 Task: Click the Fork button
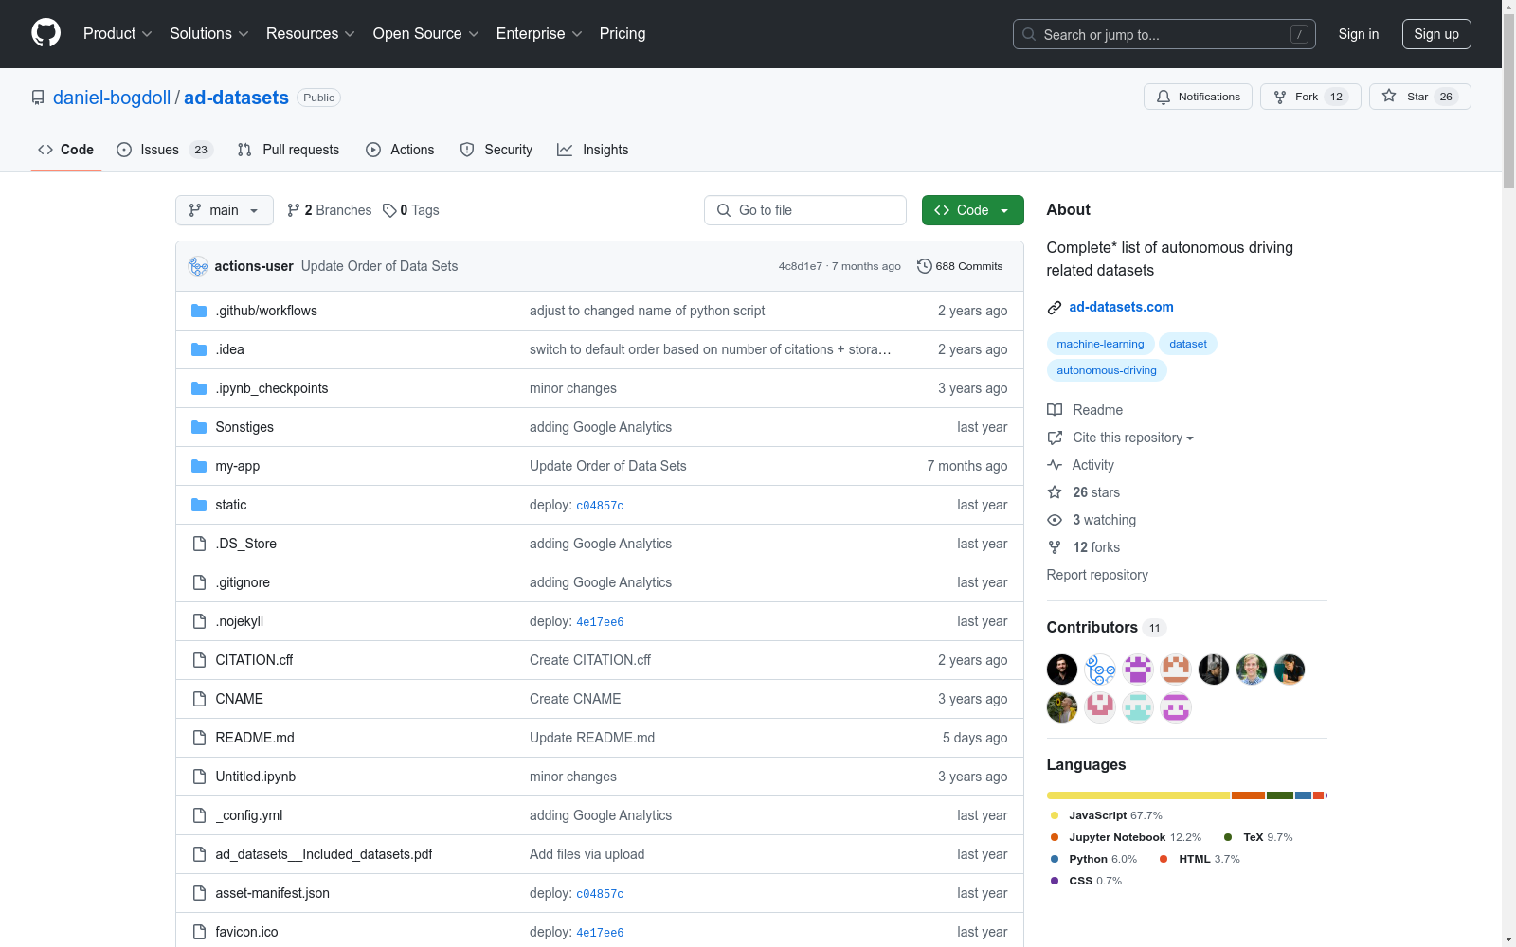(x=1310, y=97)
